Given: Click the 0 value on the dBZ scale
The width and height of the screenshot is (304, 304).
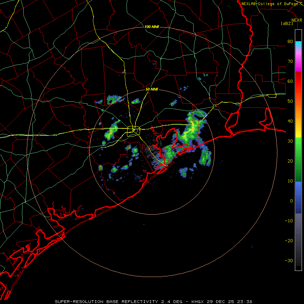Looking at the screenshot, I should point(292,201).
